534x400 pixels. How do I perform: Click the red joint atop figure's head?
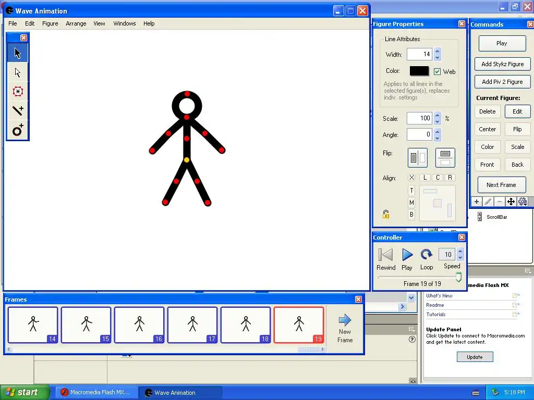click(x=187, y=94)
